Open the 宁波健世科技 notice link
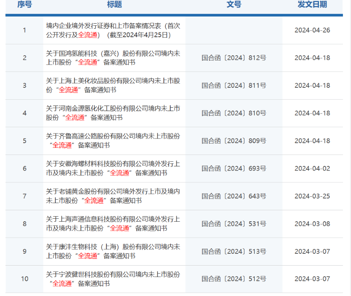 [113, 279]
